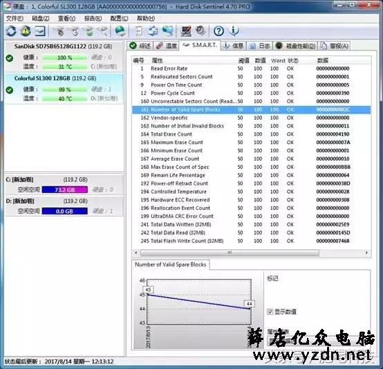
Task: Click the yellow warning triangle toolbar icon
Action: click(26, 31)
